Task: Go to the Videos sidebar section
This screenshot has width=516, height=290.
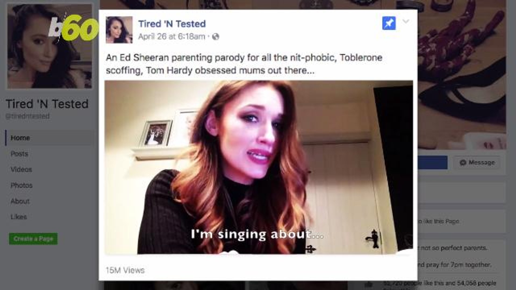Action: 21,169
